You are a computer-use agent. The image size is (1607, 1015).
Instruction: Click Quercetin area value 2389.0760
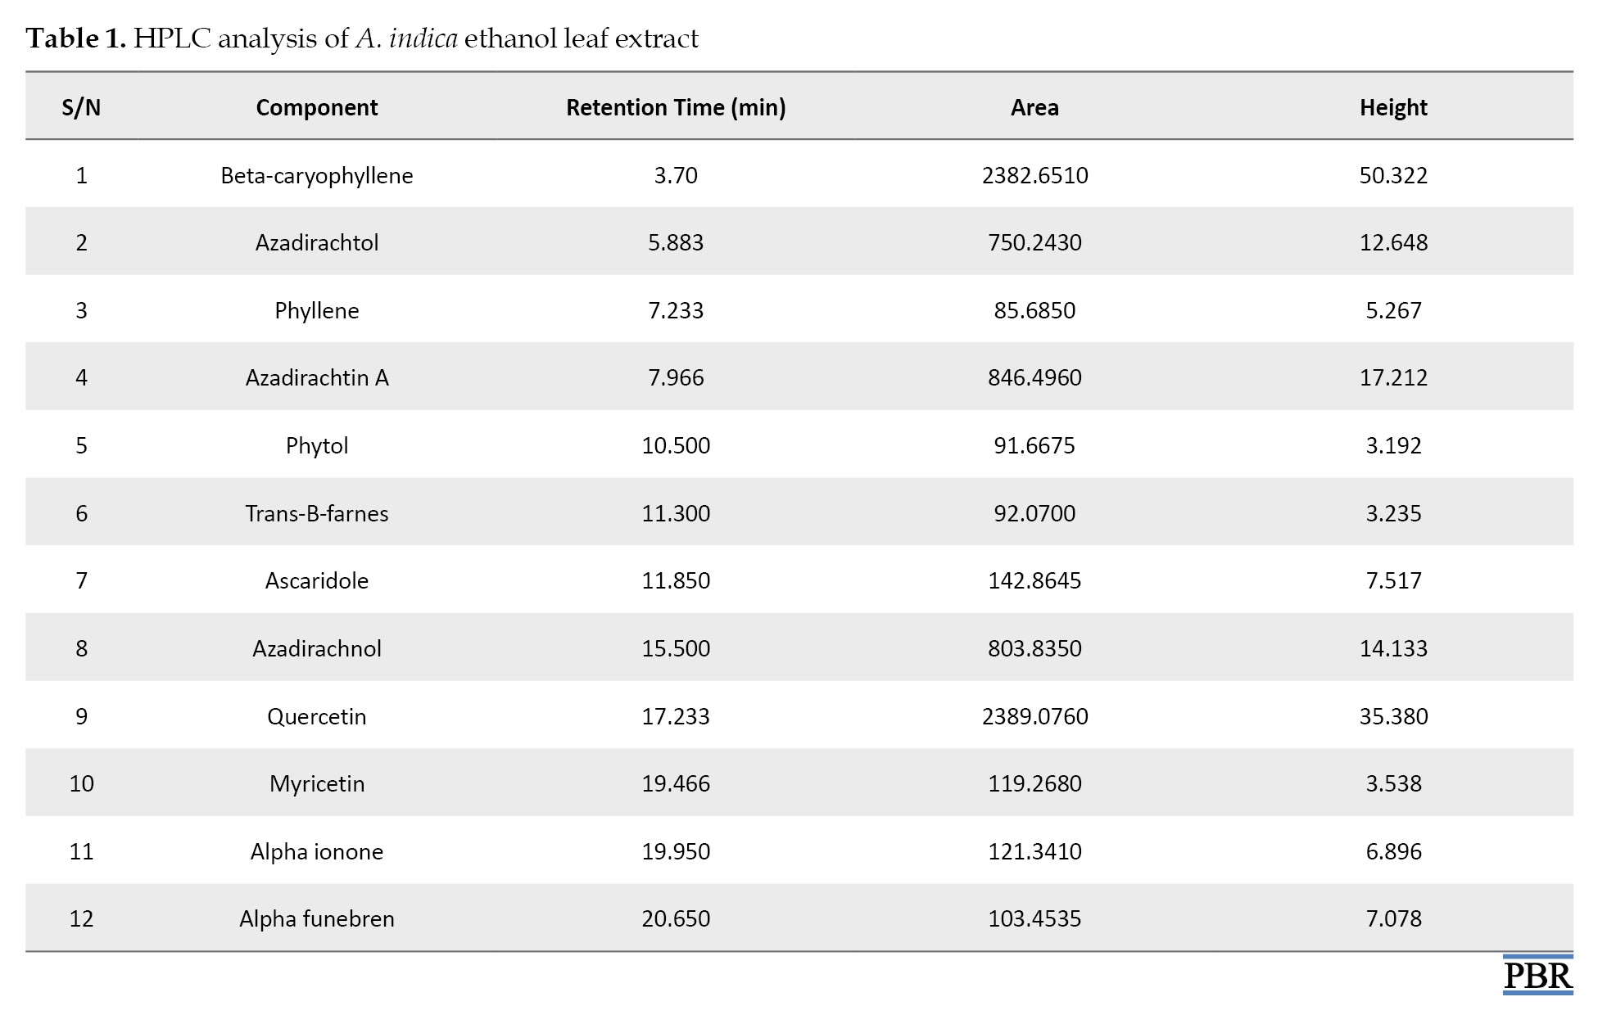[x=1034, y=716]
